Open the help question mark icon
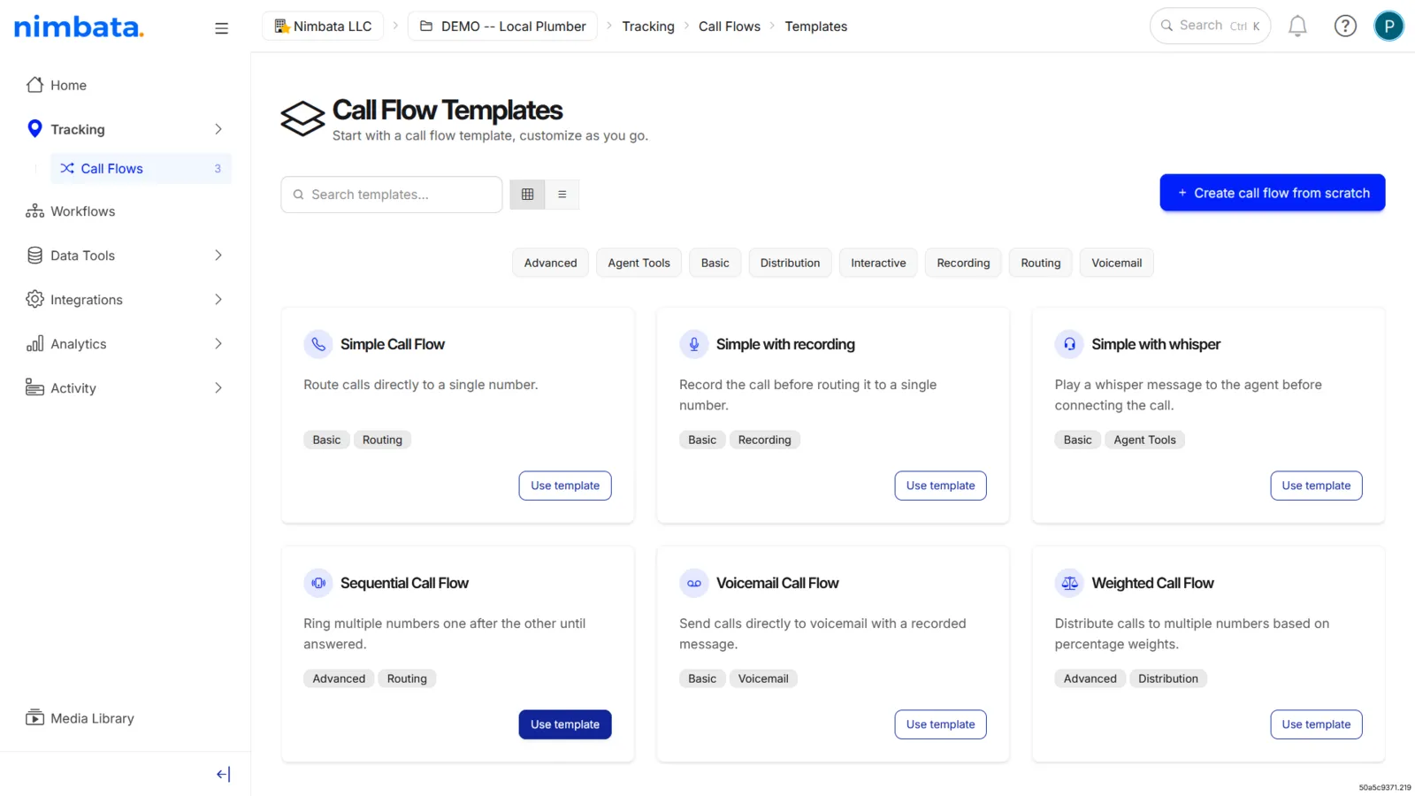Image resolution: width=1415 pixels, height=796 pixels. pyautogui.click(x=1345, y=27)
